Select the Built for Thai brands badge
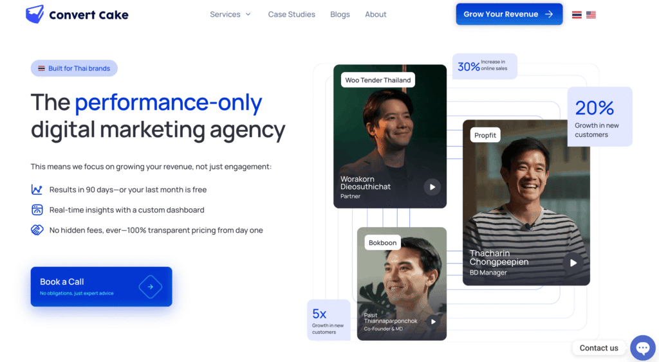 coord(74,68)
